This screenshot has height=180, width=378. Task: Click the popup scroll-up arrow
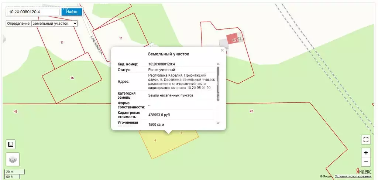[x=218, y=64]
